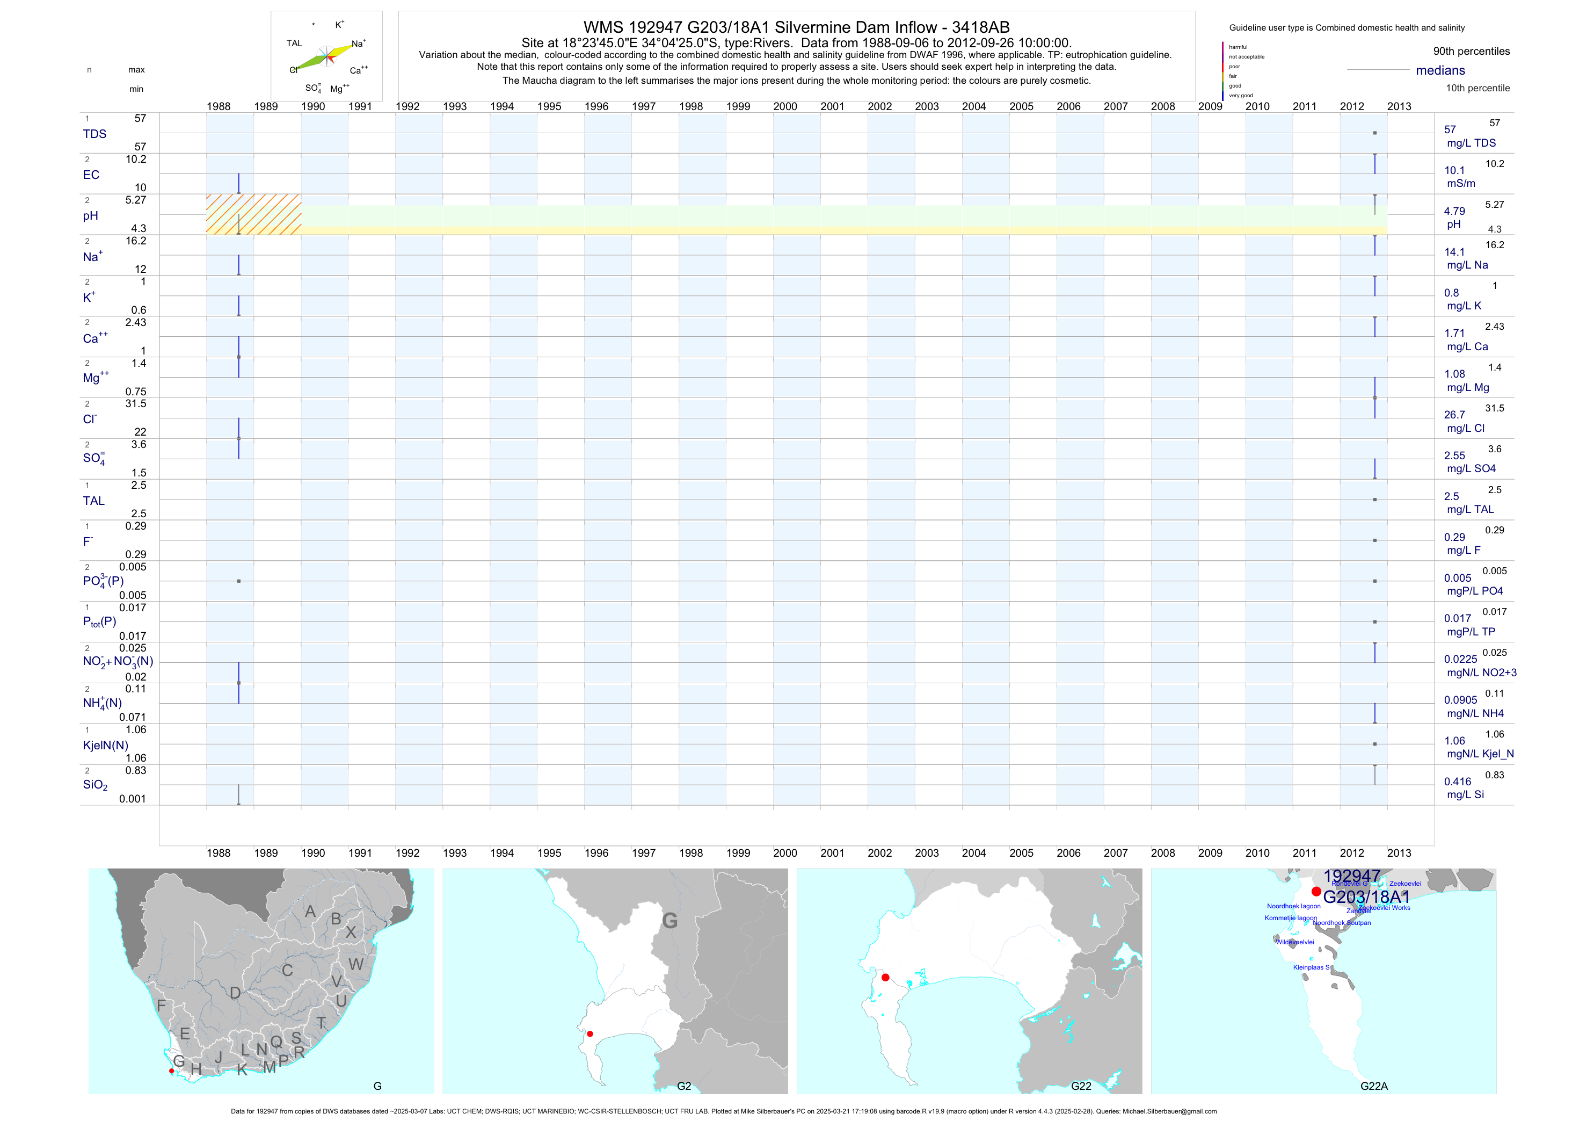The width and height of the screenshot is (1594, 1128).
Task: Click the TDS 2012 data point marker
Action: (1374, 133)
